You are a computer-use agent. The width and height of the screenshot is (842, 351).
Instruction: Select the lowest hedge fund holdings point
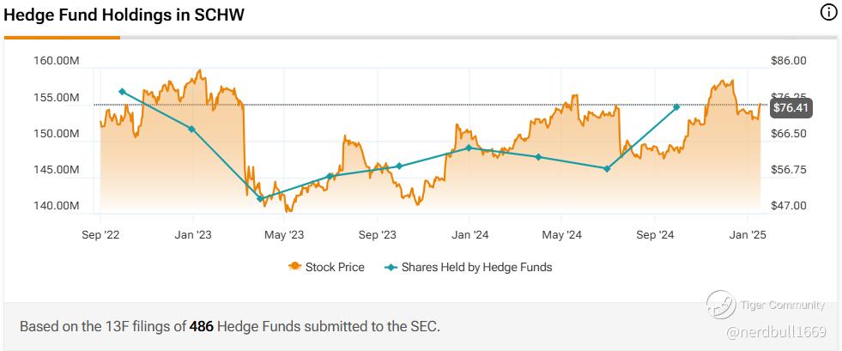click(260, 198)
